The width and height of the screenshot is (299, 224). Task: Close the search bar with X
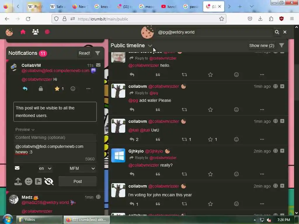(x=285, y=32)
